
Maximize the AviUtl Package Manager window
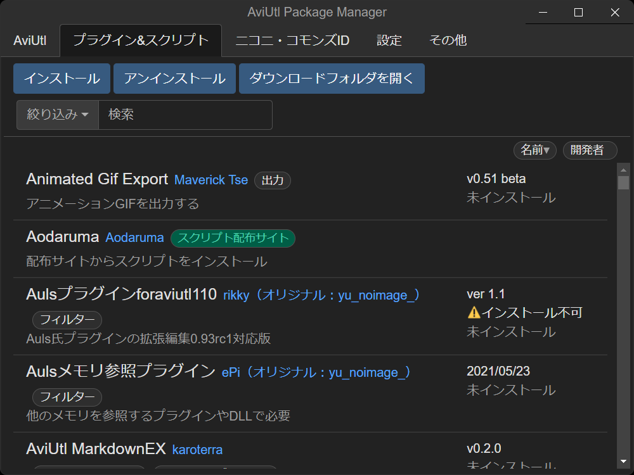click(x=579, y=13)
